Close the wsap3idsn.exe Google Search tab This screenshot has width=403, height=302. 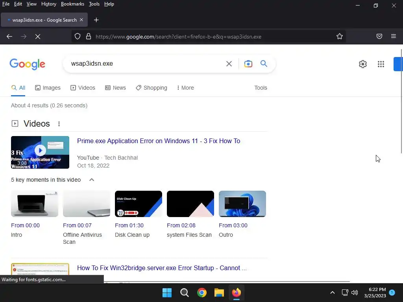pos(81,20)
